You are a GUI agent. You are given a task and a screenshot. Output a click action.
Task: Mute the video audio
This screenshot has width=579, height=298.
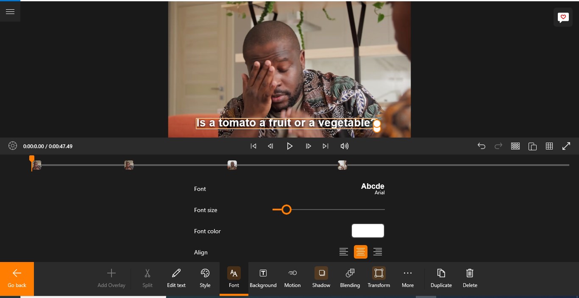click(345, 146)
